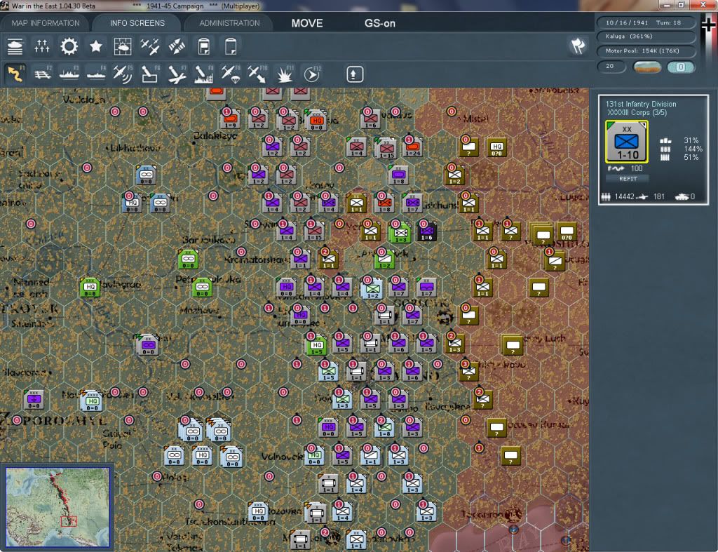Click the light blue pill showing 0
718x552 pixels.
[x=681, y=67]
